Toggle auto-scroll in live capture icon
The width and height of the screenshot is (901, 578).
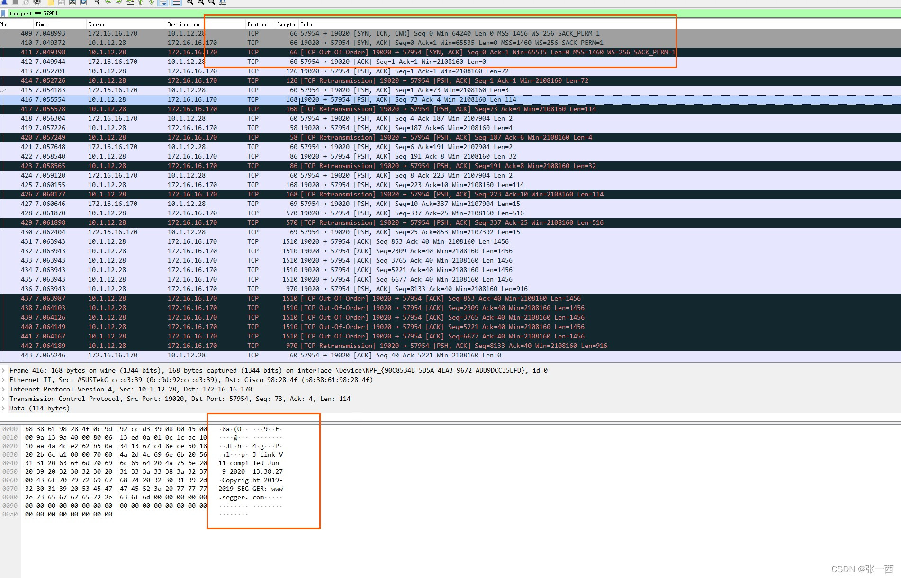click(162, 2)
